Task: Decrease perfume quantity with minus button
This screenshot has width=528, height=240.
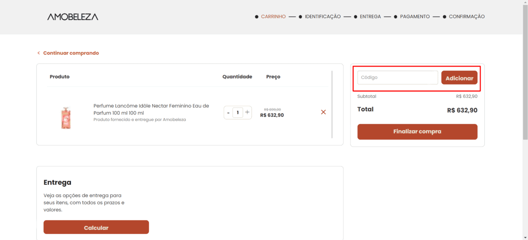Action: click(228, 113)
